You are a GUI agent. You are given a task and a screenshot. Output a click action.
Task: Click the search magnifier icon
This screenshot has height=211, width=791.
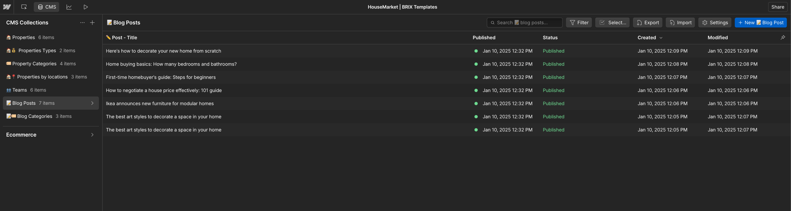(x=493, y=23)
